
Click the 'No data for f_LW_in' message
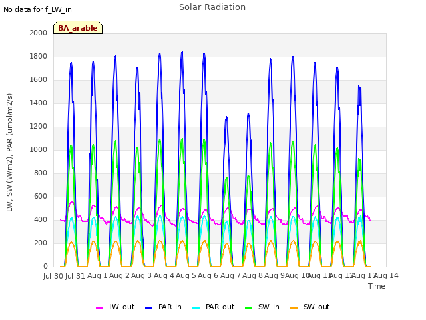pyautogui.click(x=37, y=10)
